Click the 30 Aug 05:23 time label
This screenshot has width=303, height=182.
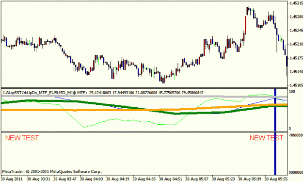tap(223, 179)
